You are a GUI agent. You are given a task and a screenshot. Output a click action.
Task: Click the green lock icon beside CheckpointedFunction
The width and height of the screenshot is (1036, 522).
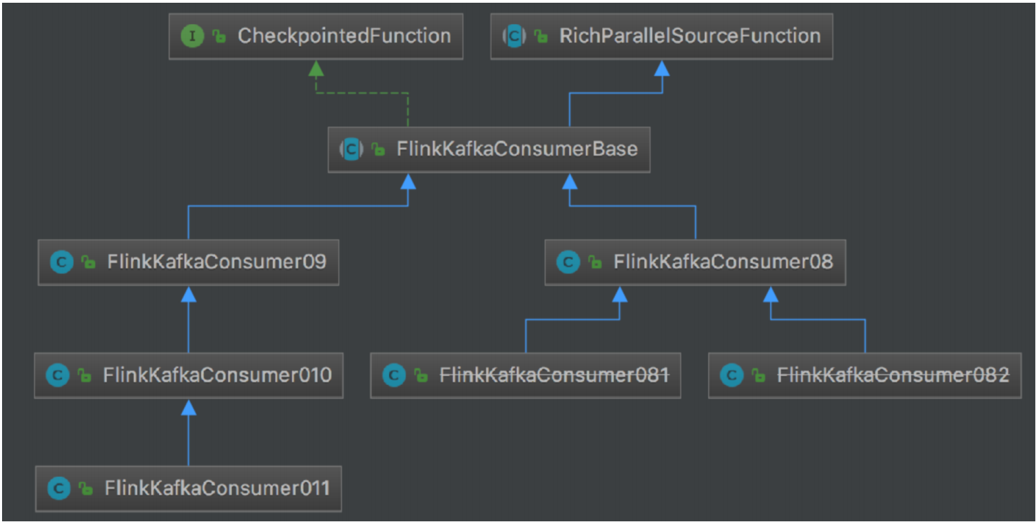click(x=219, y=36)
